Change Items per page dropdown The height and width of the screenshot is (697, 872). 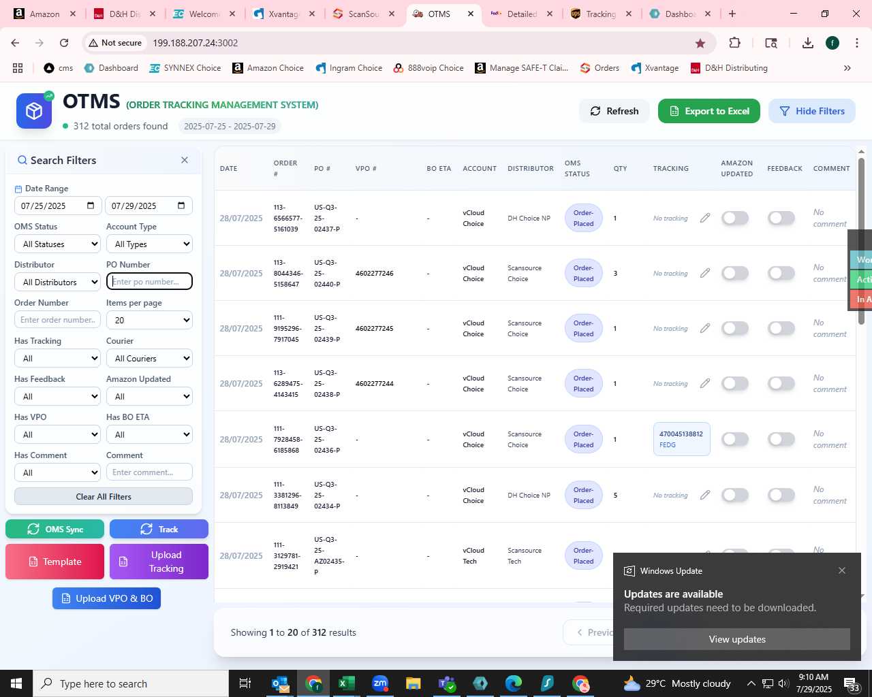(x=149, y=320)
